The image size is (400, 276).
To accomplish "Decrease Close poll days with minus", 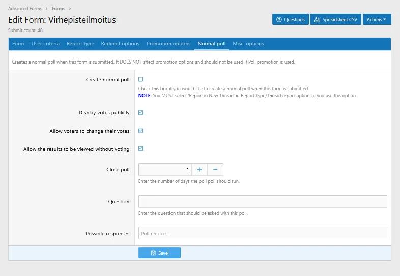I will (215, 169).
